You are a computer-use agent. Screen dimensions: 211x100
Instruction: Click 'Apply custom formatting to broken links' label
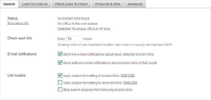tap(91, 76)
